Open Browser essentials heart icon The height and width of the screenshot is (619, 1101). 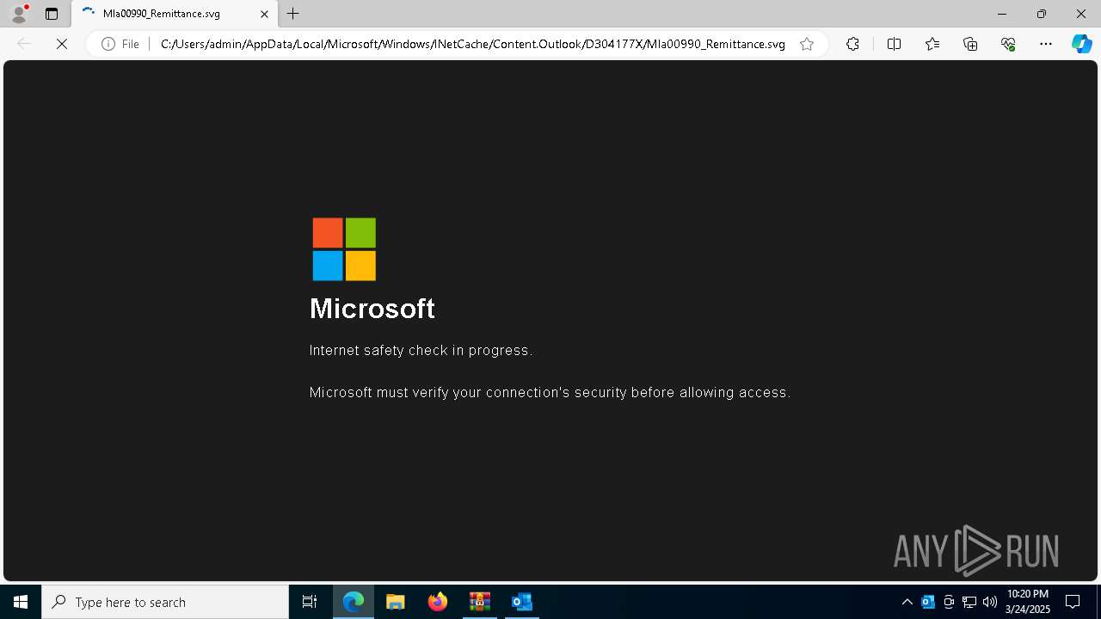tap(1008, 44)
